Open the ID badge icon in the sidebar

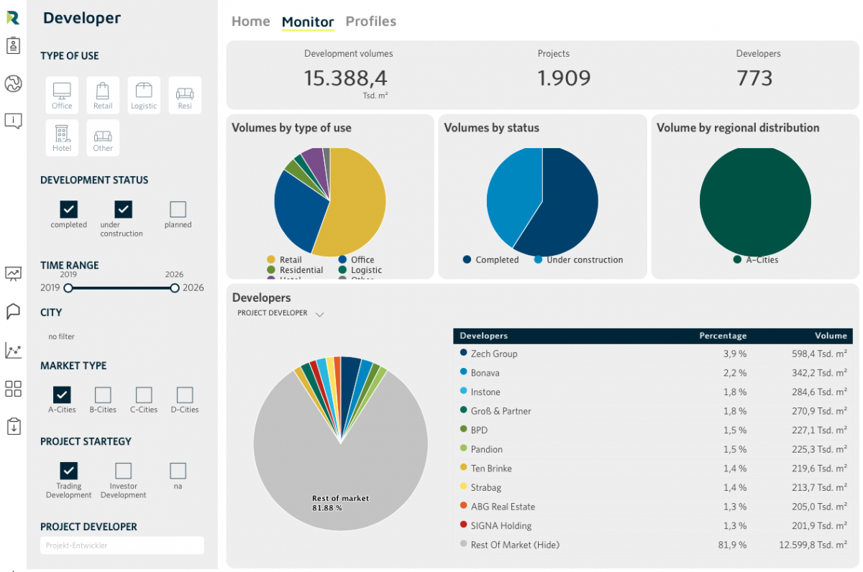coord(13,46)
